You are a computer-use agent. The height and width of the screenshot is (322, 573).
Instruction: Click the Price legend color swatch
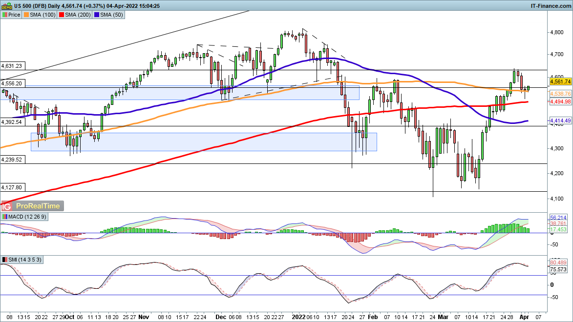pos(5,15)
